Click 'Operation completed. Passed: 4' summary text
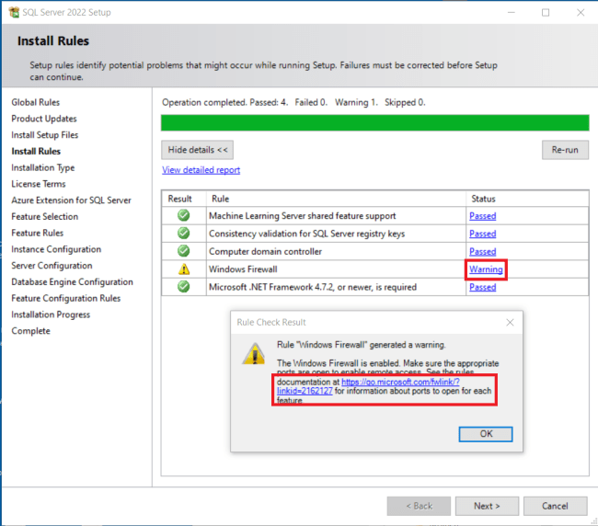Image resolution: width=598 pixels, height=526 pixels. (225, 102)
